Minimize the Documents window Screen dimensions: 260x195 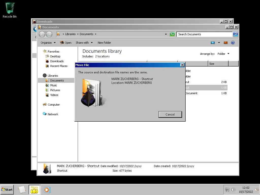coord(227,27)
